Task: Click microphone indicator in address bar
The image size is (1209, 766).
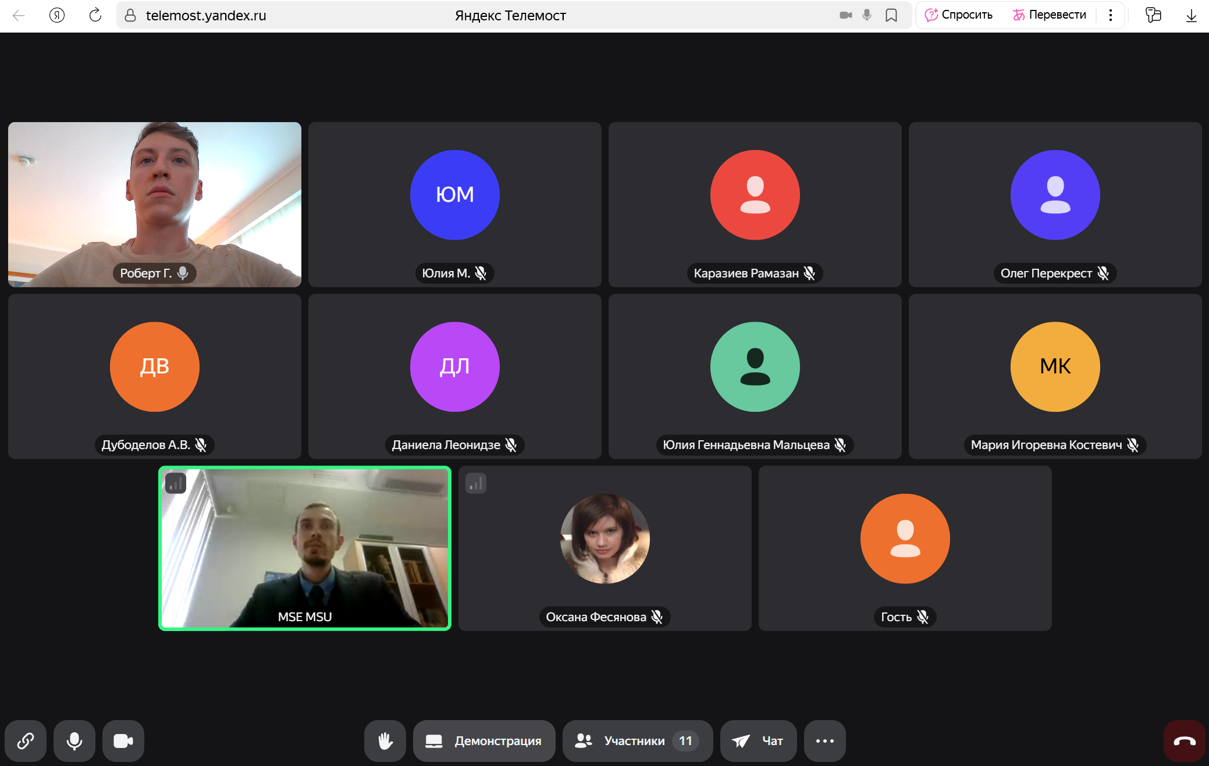Action: pyautogui.click(x=867, y=15)
